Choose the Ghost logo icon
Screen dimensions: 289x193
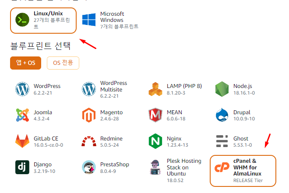coord(222,141)
